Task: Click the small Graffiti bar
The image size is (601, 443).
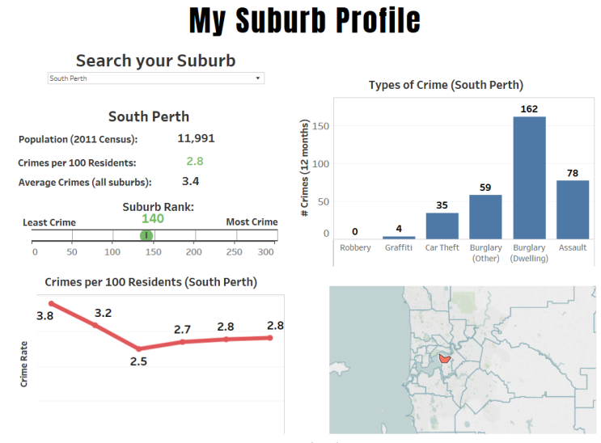Action: pos(398,237)
